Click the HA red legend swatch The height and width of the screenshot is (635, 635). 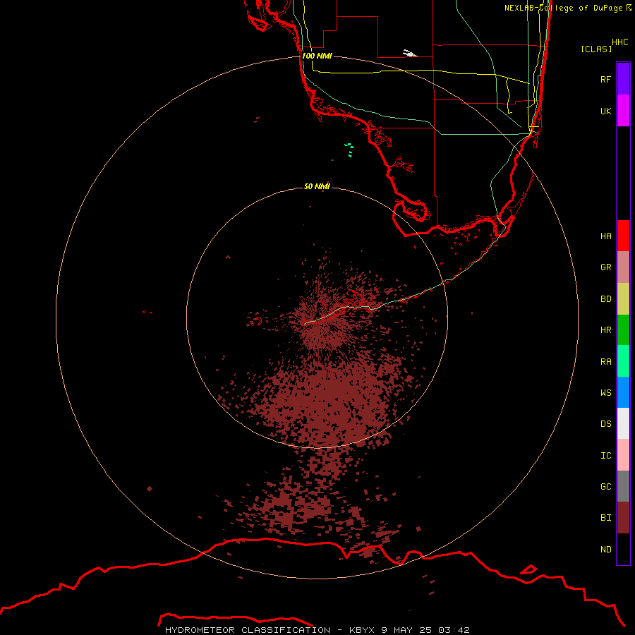click(x=623, y=236)
